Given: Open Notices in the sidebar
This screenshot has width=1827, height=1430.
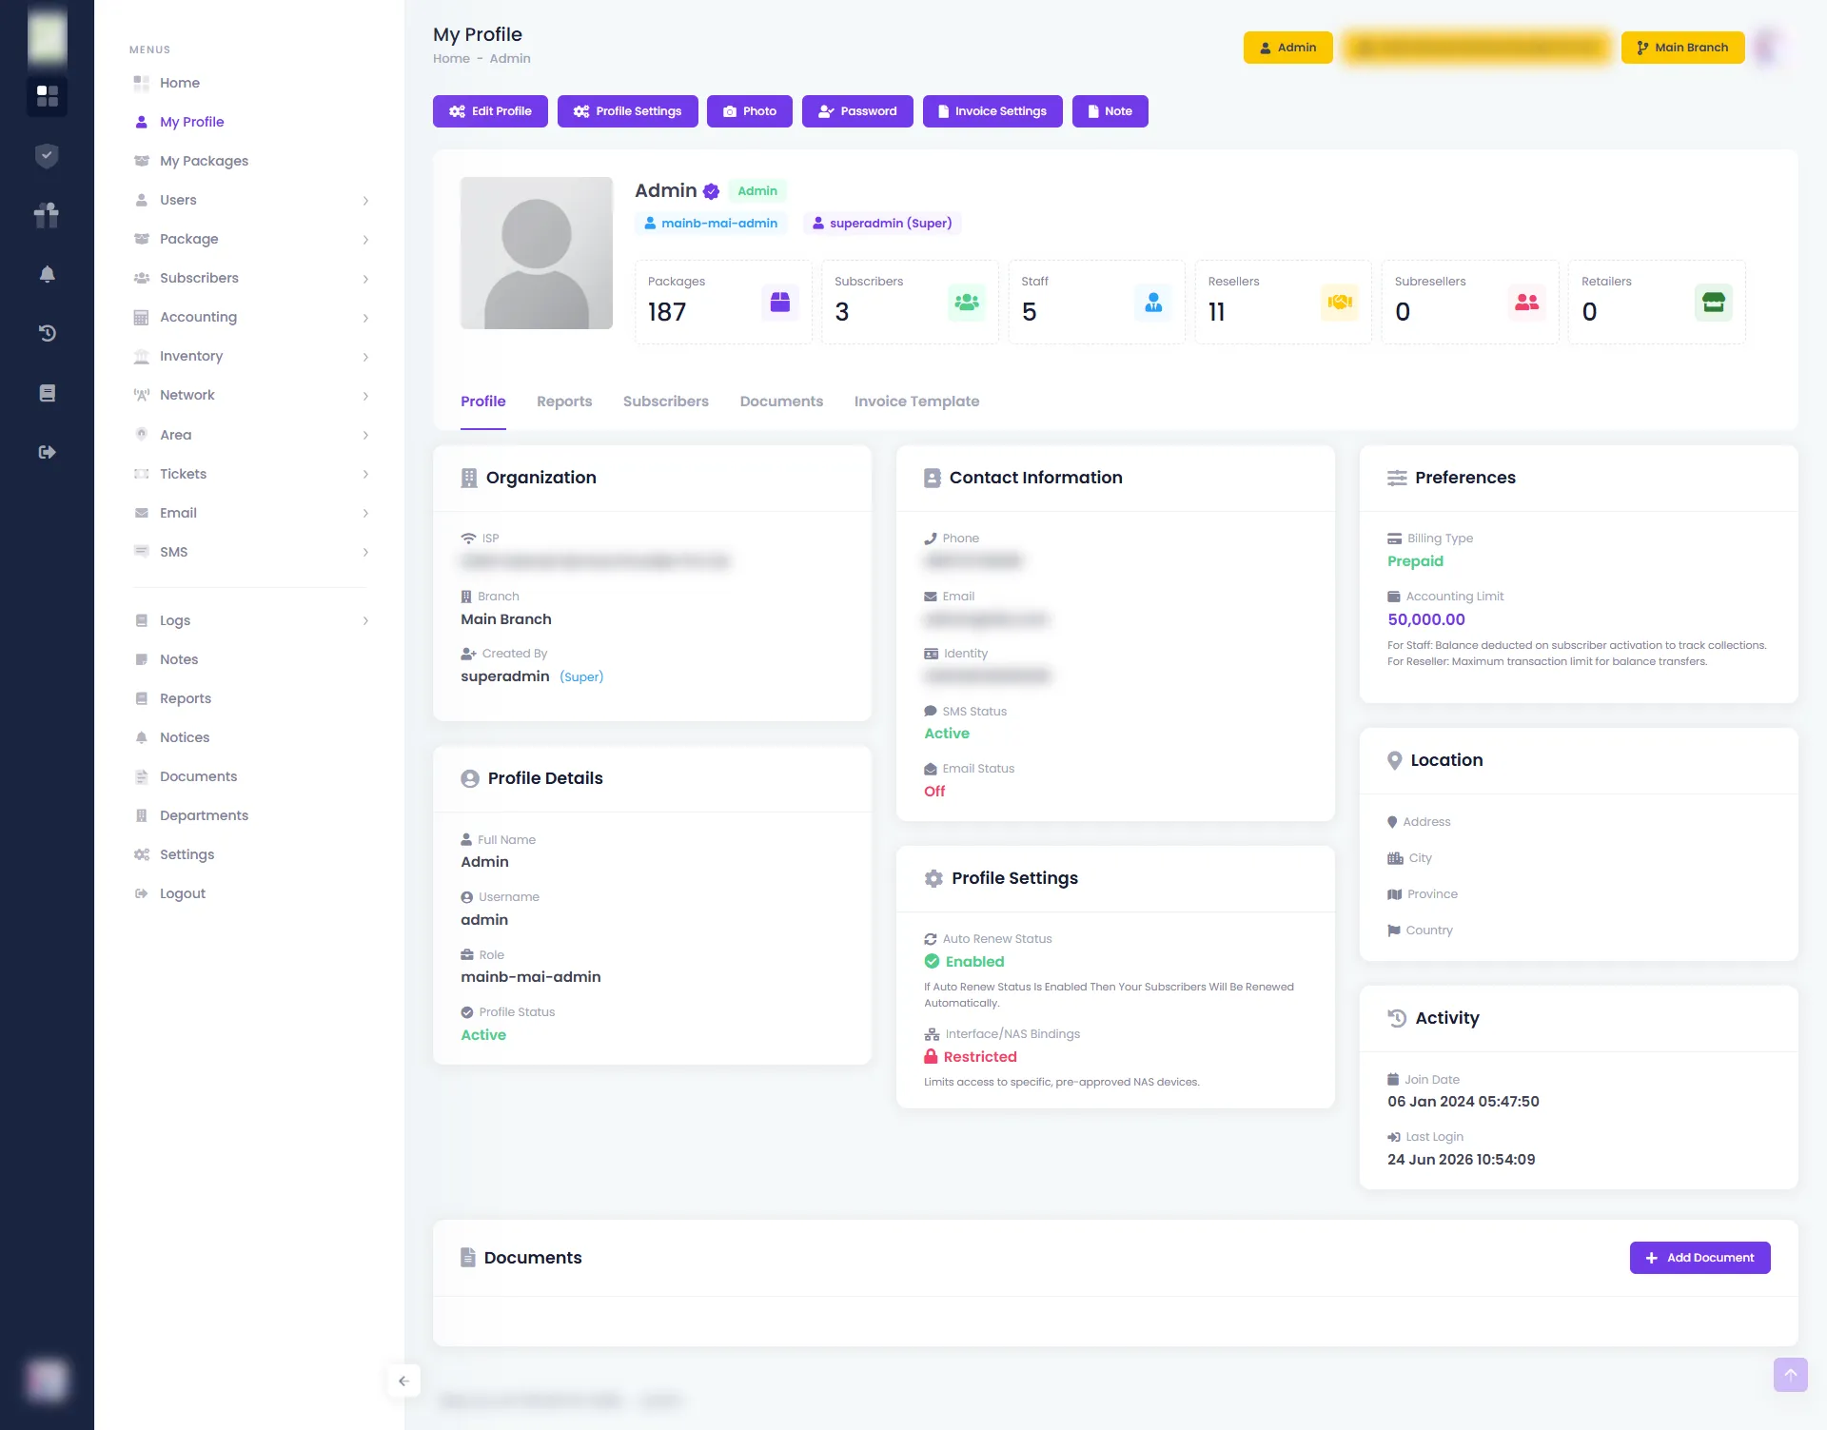Looking at the screenshot, I should (x=185, y=737).
